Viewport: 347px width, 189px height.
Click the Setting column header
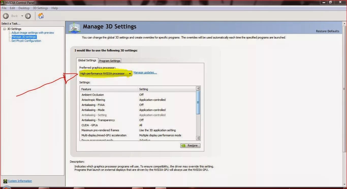[x=167, y=89]
